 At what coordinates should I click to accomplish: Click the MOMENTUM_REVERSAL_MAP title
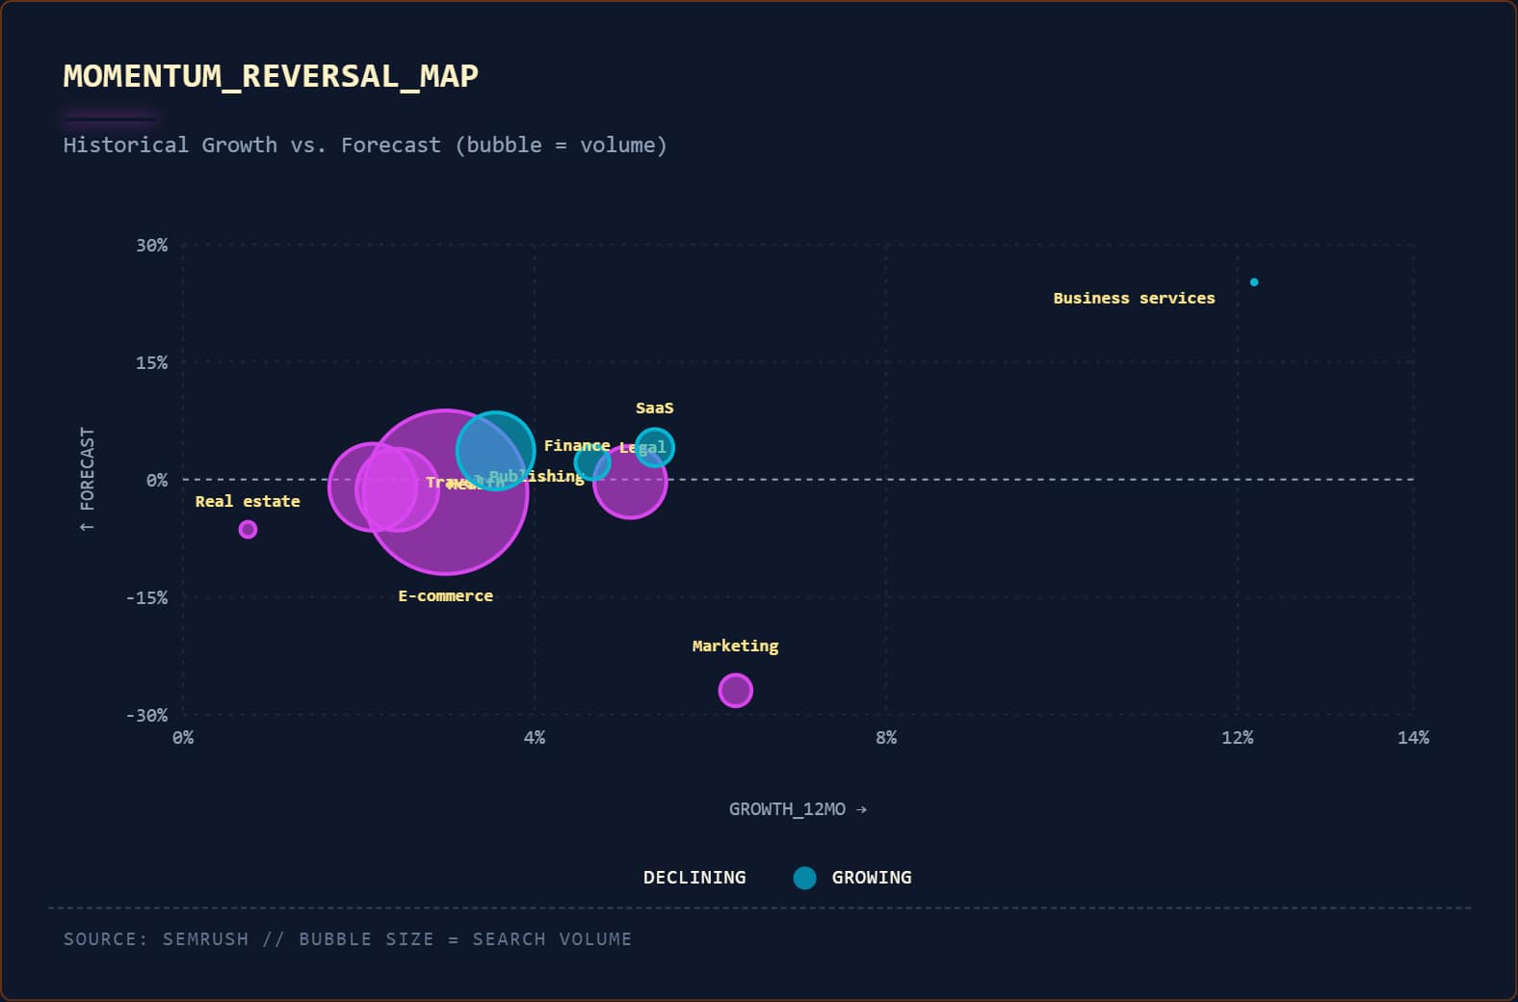[271, 76]
